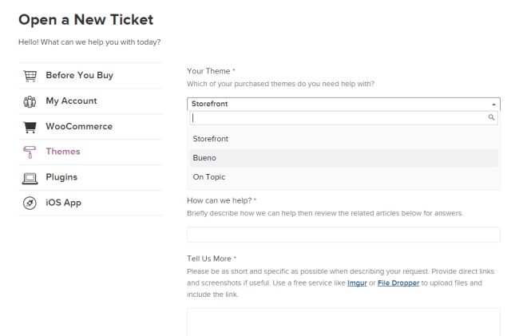The height and width of the screenshot is (336, 519).
Task: Open the Before You Buy category
Action: coord(91,76)
